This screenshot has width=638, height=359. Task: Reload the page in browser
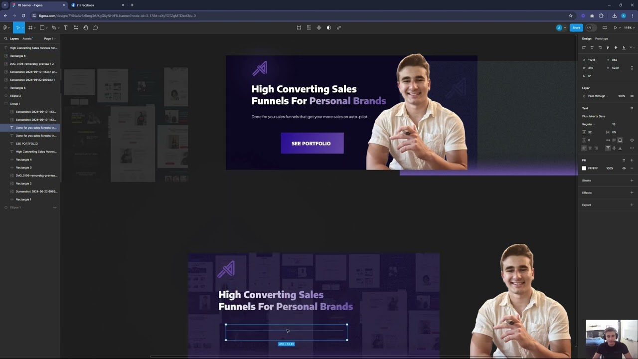coord(23,15)
